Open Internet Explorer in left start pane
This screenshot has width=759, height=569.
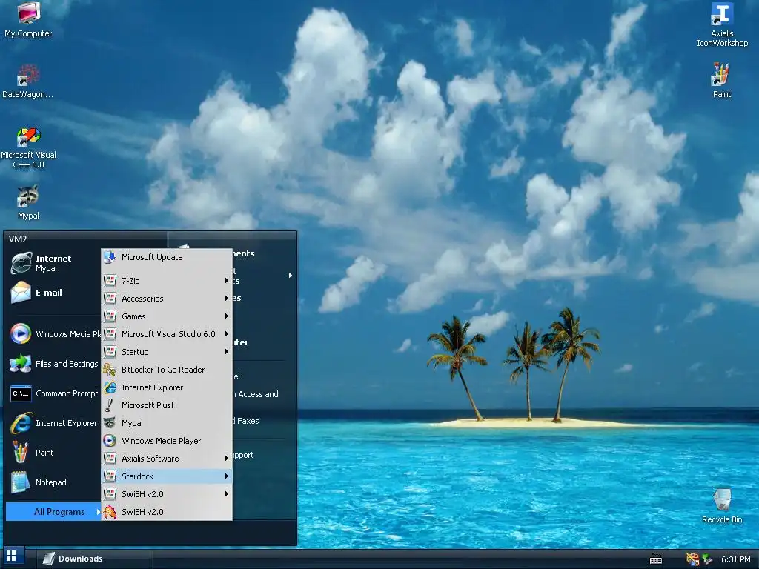click(53, 423)
